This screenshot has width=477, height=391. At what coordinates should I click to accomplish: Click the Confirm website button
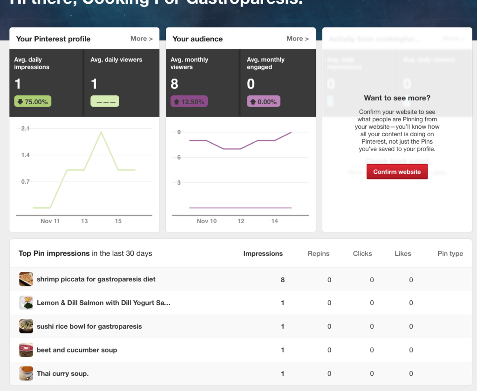[x=397, y=172]
